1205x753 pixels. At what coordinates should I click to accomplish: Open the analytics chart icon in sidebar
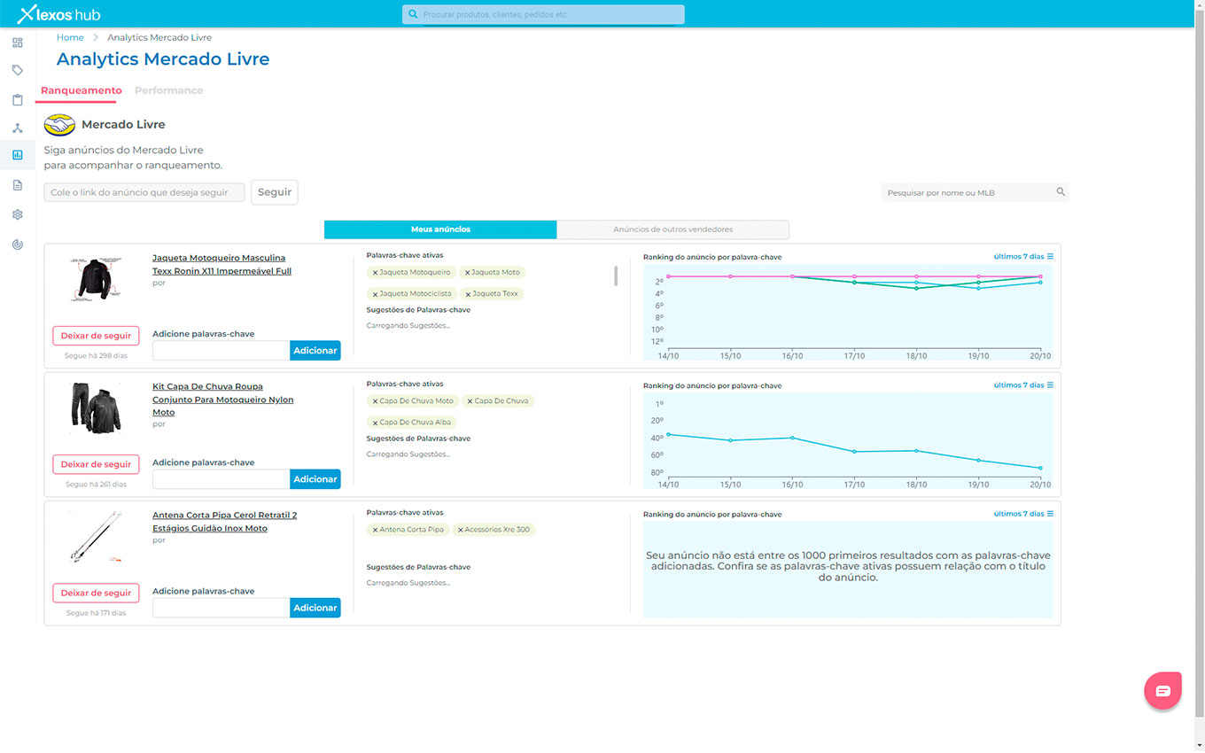[x=17, y=155]
